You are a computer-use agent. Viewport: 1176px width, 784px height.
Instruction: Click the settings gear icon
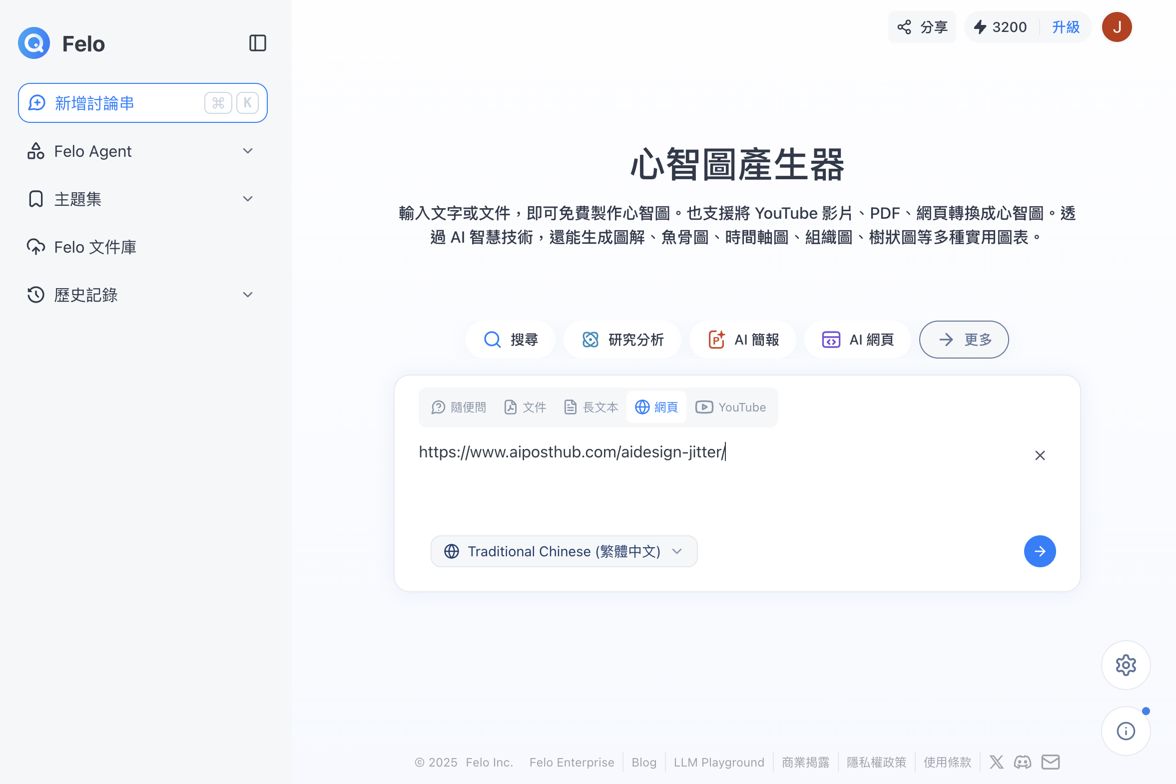coord(1125,665)
